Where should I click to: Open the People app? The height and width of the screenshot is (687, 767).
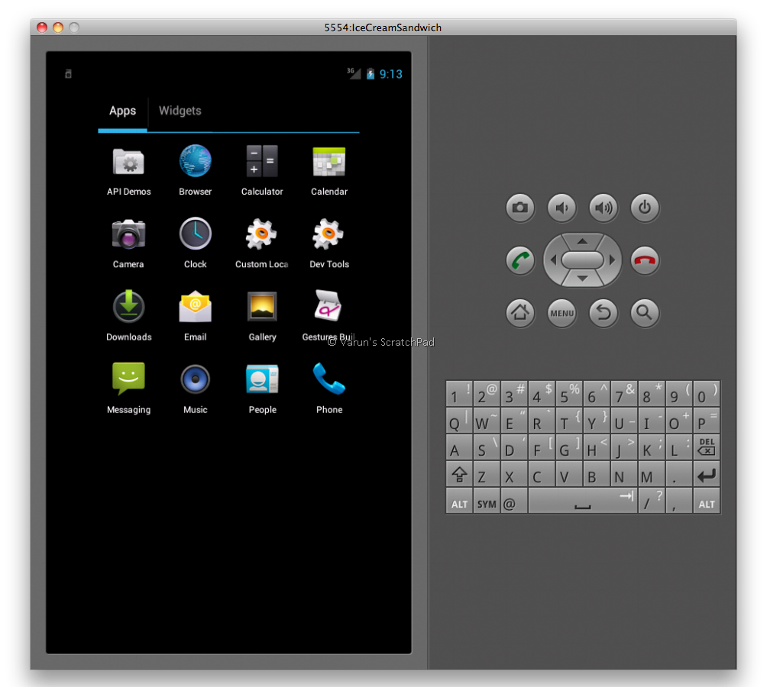click(x=262, y=389)
